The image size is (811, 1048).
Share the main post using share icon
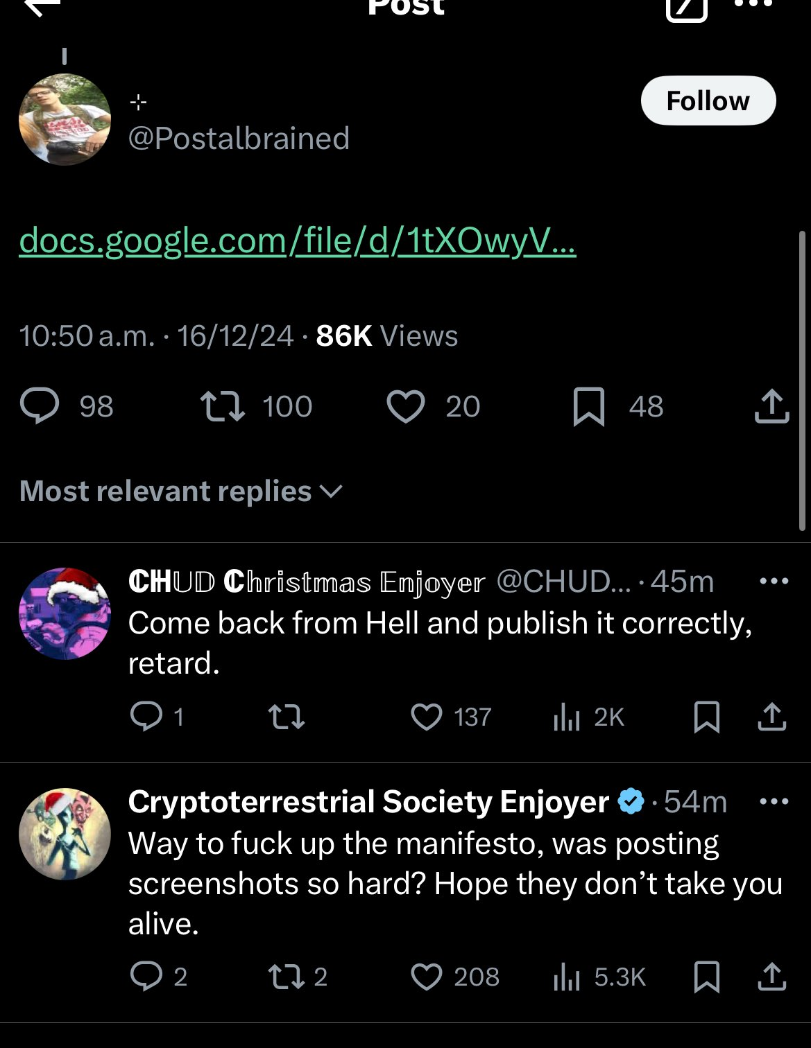click(x=771, y=406)
